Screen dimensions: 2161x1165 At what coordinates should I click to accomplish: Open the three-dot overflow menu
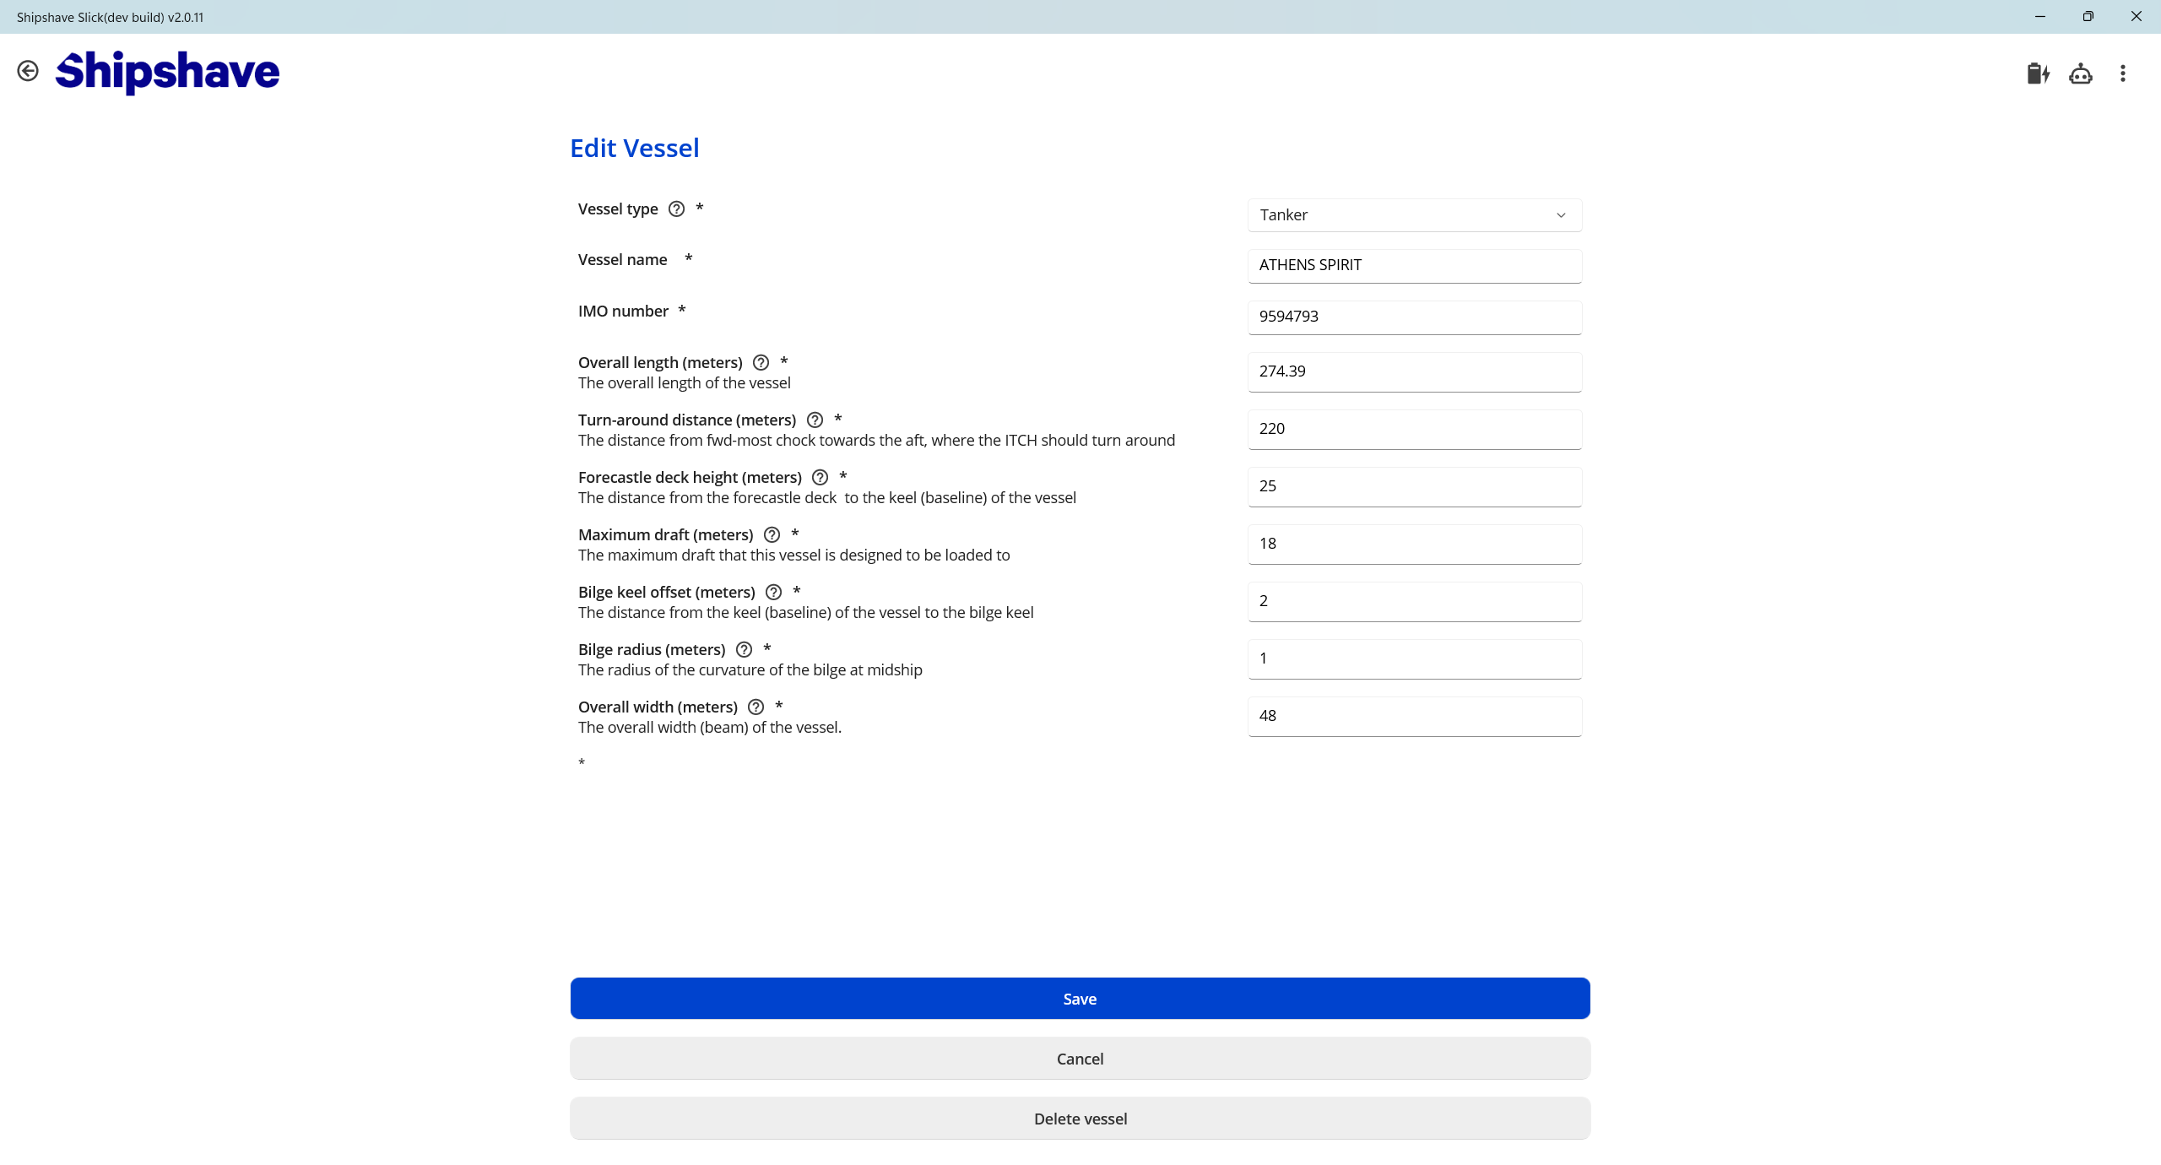(x=2122, y=74)
